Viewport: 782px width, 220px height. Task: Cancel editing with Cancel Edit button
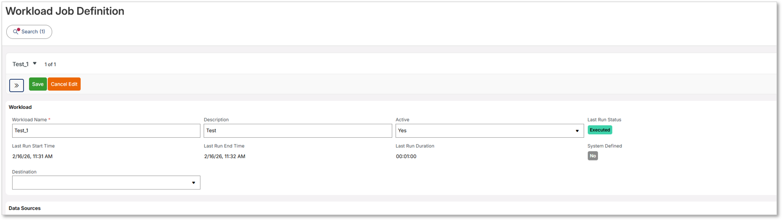[x=64, y=84]
